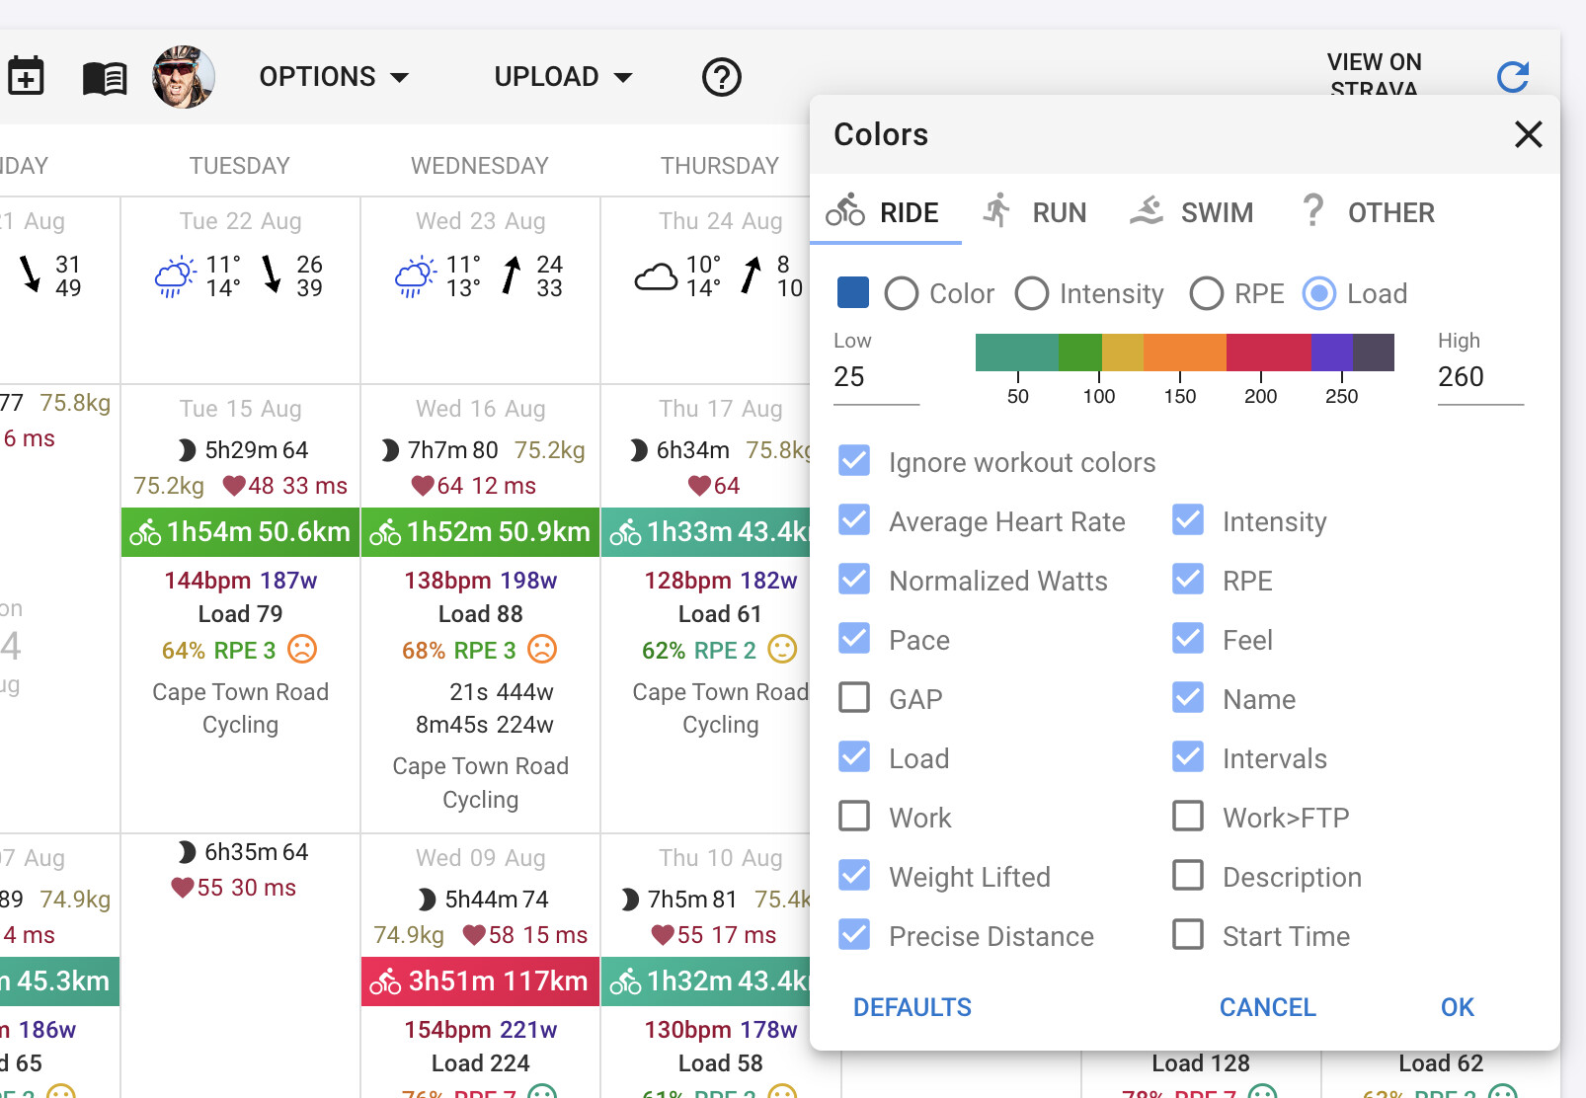Edit the Low value field showing 25
Image resolution: width=1586 pixels, height=1098 pixels.
coord(877,377)
